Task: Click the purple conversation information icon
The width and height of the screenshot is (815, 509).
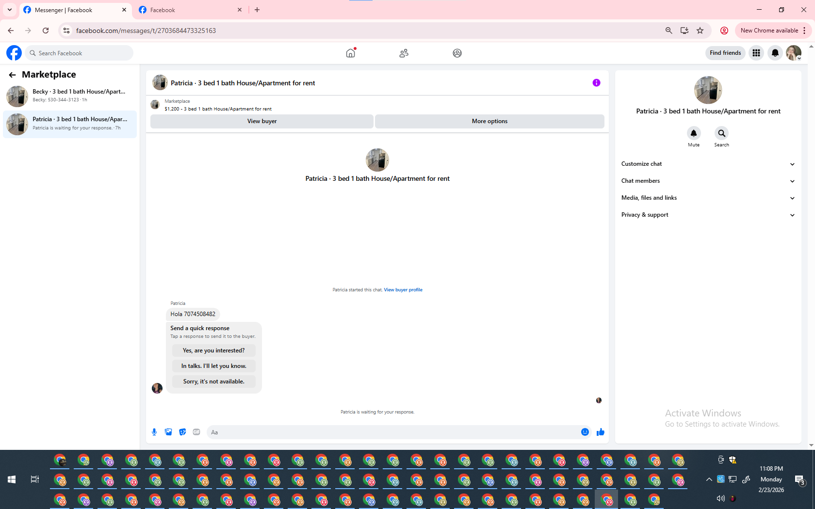Action: click(596, 83)
